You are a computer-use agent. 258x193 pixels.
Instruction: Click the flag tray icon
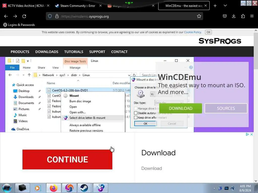pos(220,188)
